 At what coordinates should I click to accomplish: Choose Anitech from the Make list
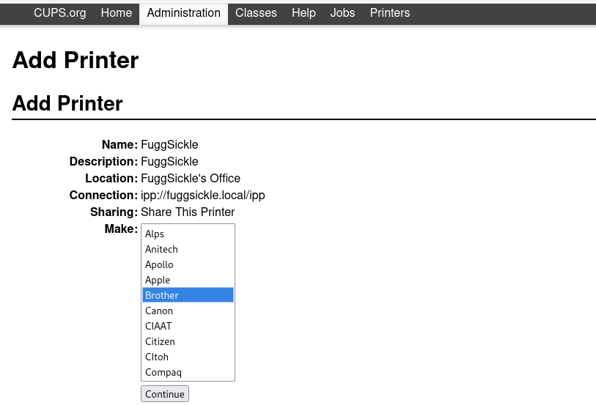pos(161,249)
